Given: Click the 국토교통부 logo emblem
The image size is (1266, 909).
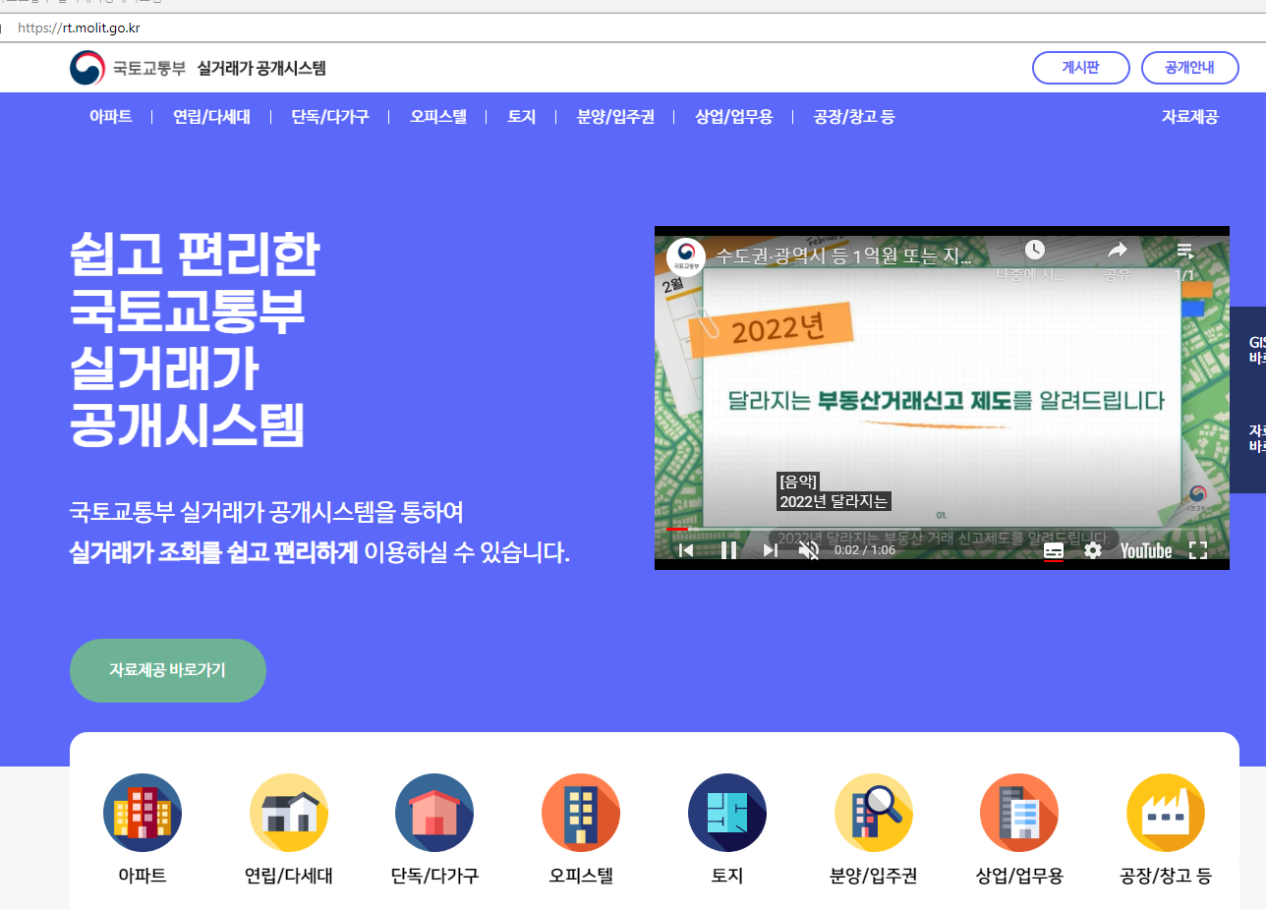Looking at the screenshot, I should [x=87, y=68].
